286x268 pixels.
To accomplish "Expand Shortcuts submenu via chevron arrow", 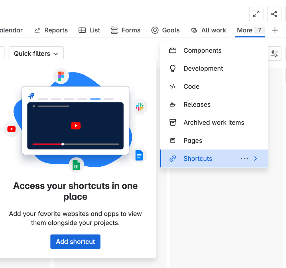I will coord(256,159).
